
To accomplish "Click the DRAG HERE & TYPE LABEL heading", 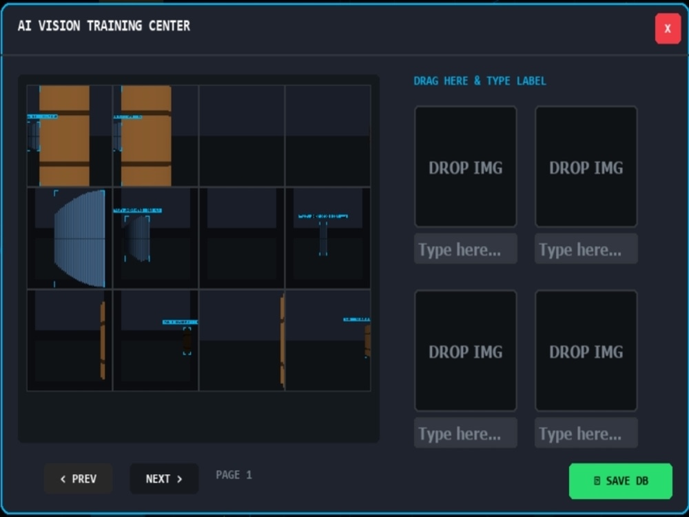I will (x=480, y=81).
